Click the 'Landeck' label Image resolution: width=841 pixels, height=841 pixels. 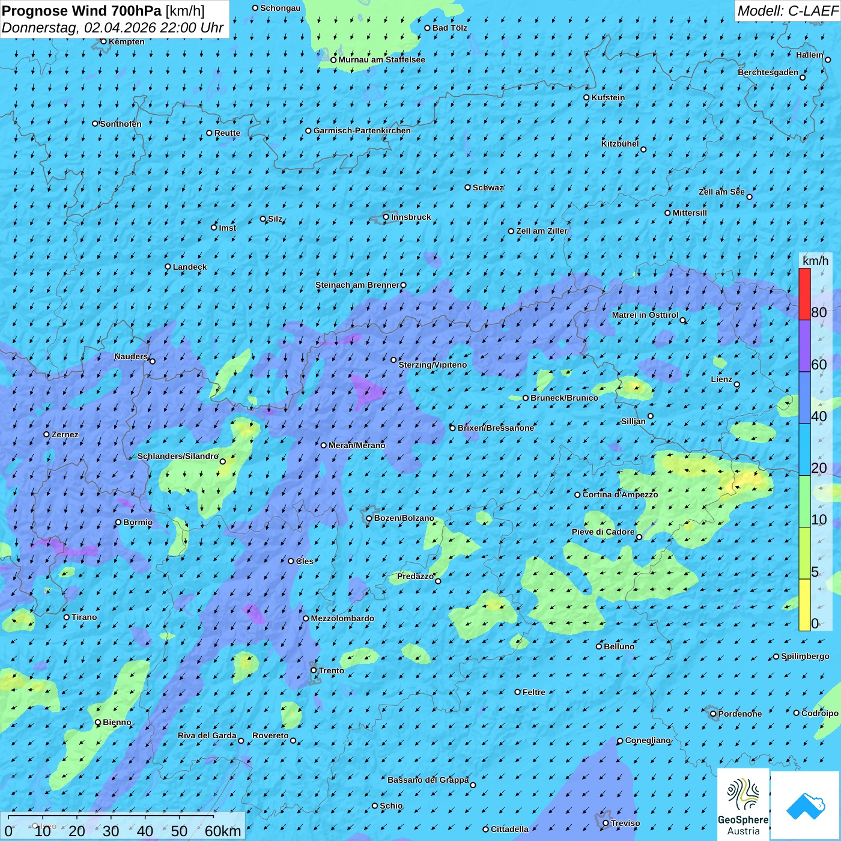point(190,267)
